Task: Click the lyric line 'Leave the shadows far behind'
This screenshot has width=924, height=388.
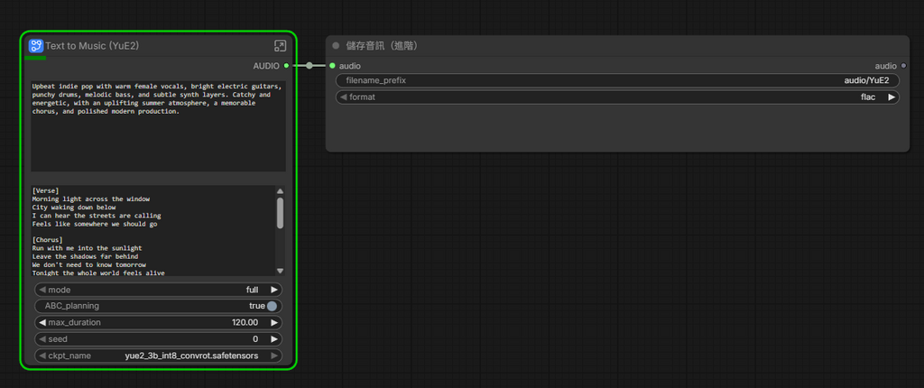Action: point(85,256)
